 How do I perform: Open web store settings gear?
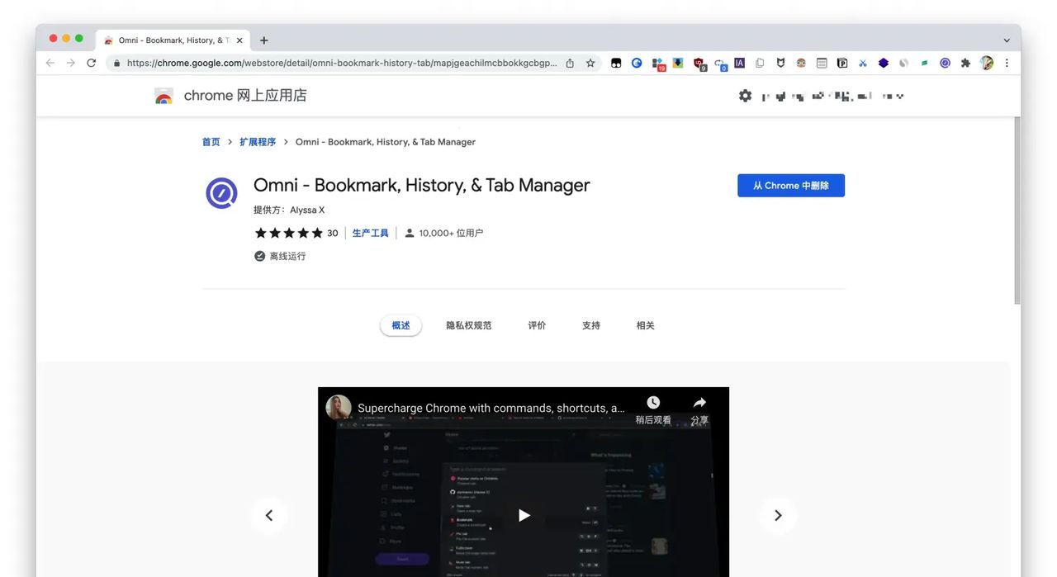(x=745, y=96)
